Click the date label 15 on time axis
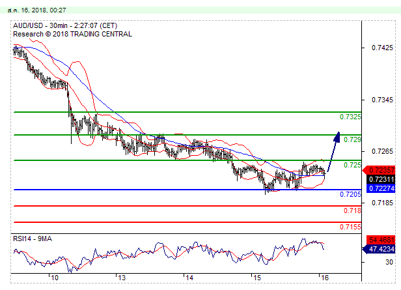This screenshot has width=401, height=290. tap(257, 278)
